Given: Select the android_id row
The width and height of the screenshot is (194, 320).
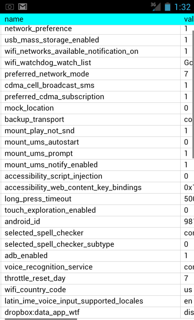Looking at the screenshot, I should coord(22,222).
